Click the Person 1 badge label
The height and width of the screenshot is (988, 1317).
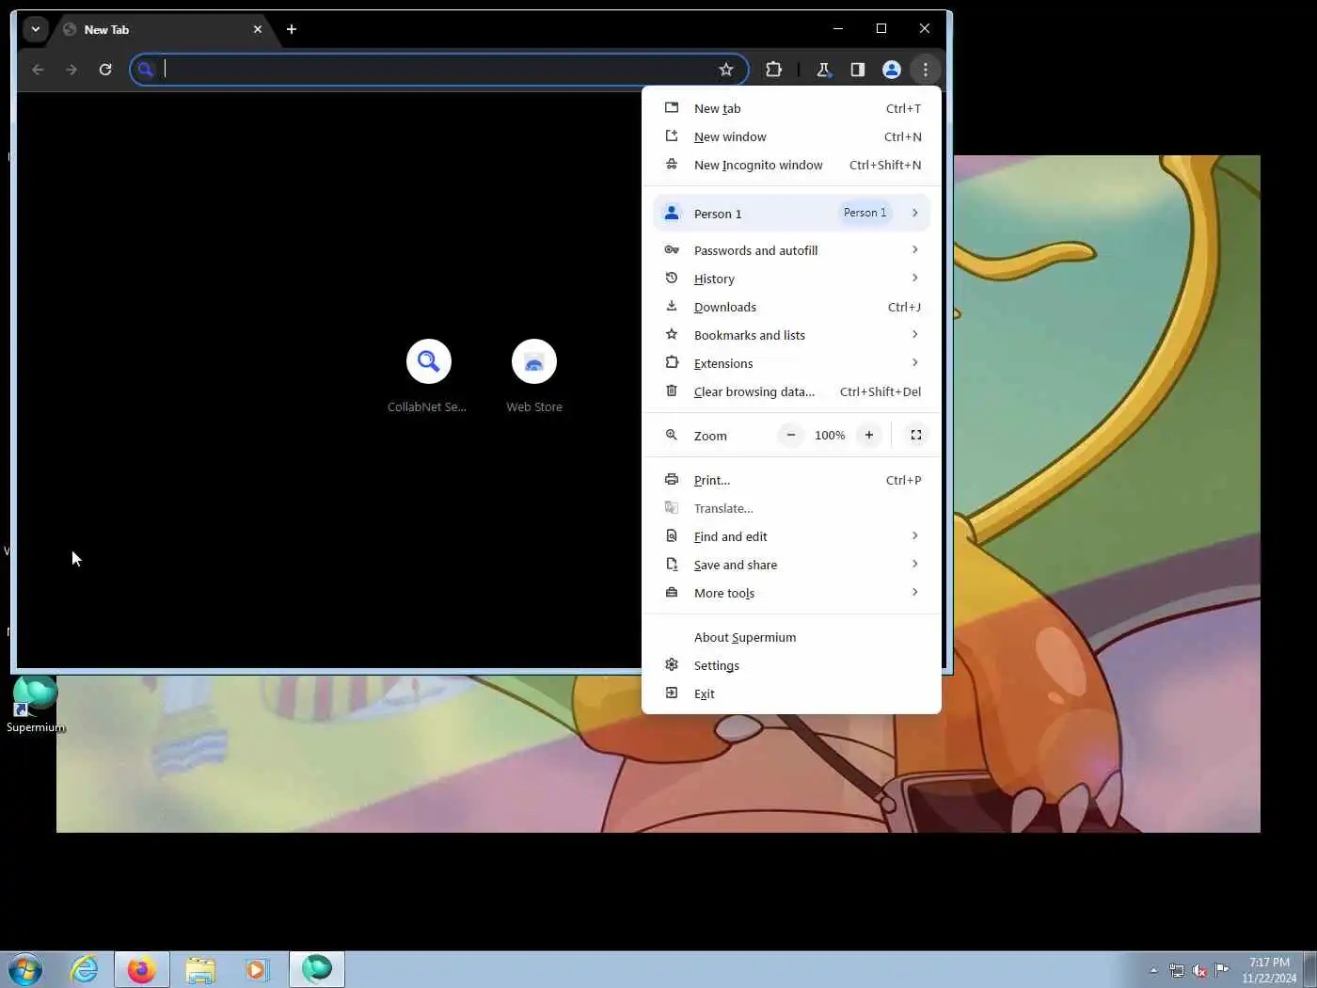point(865,213)
